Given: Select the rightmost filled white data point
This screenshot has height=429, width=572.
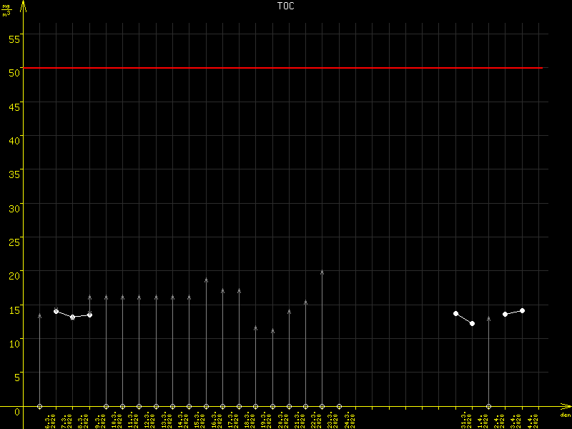Looking at the screenshot, I should pyautogui.click(x=522, y=310).
